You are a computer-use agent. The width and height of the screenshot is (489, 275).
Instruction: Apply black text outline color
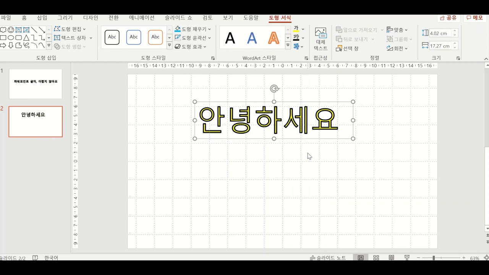click(296, 38)
